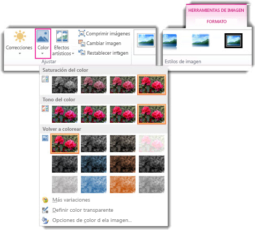This screenshot has height=230, width=255.
Task: Choose the sepia recolor thumbnail
Action: (x=123, y=144)
